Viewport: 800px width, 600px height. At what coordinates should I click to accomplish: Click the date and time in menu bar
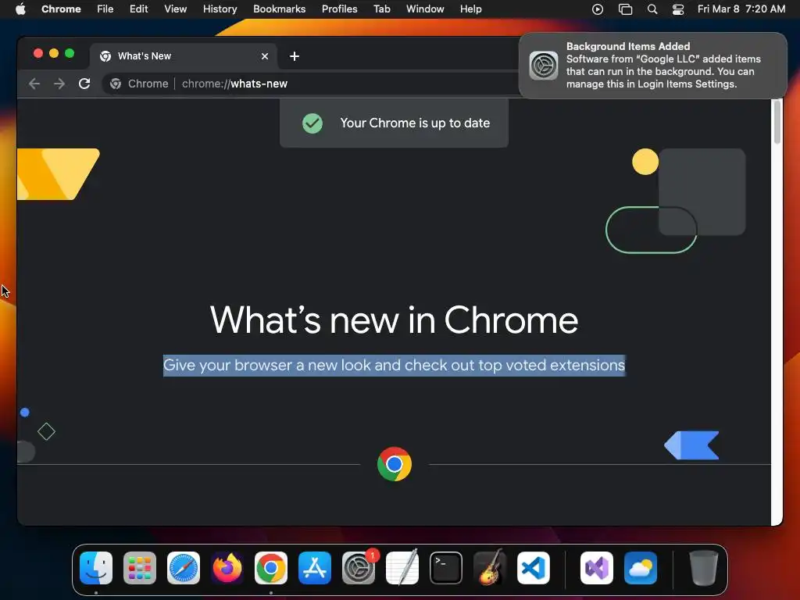click(741, 9)
